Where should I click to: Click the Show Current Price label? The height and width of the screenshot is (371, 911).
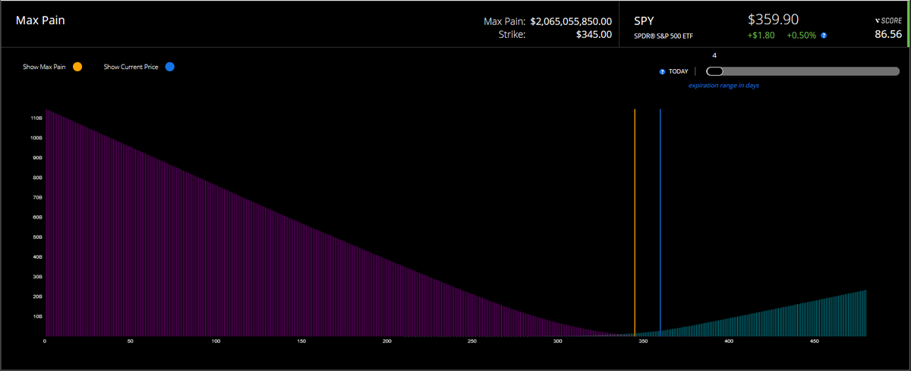pos(131,68)
